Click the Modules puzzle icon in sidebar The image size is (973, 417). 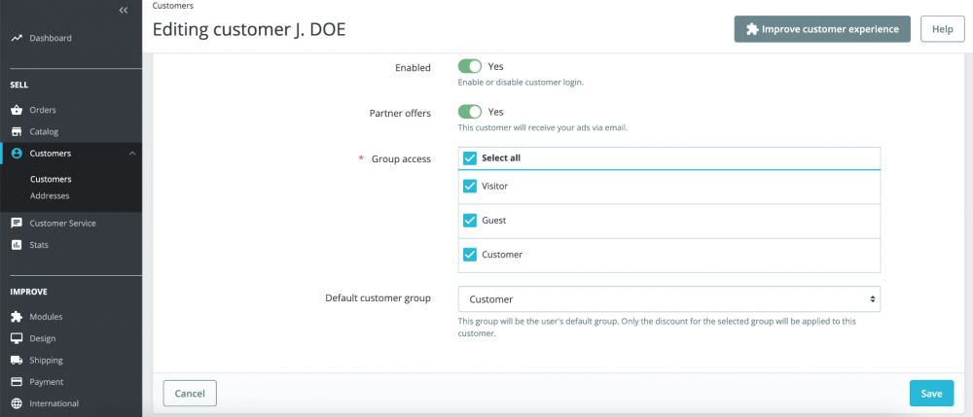pos(17,317)
